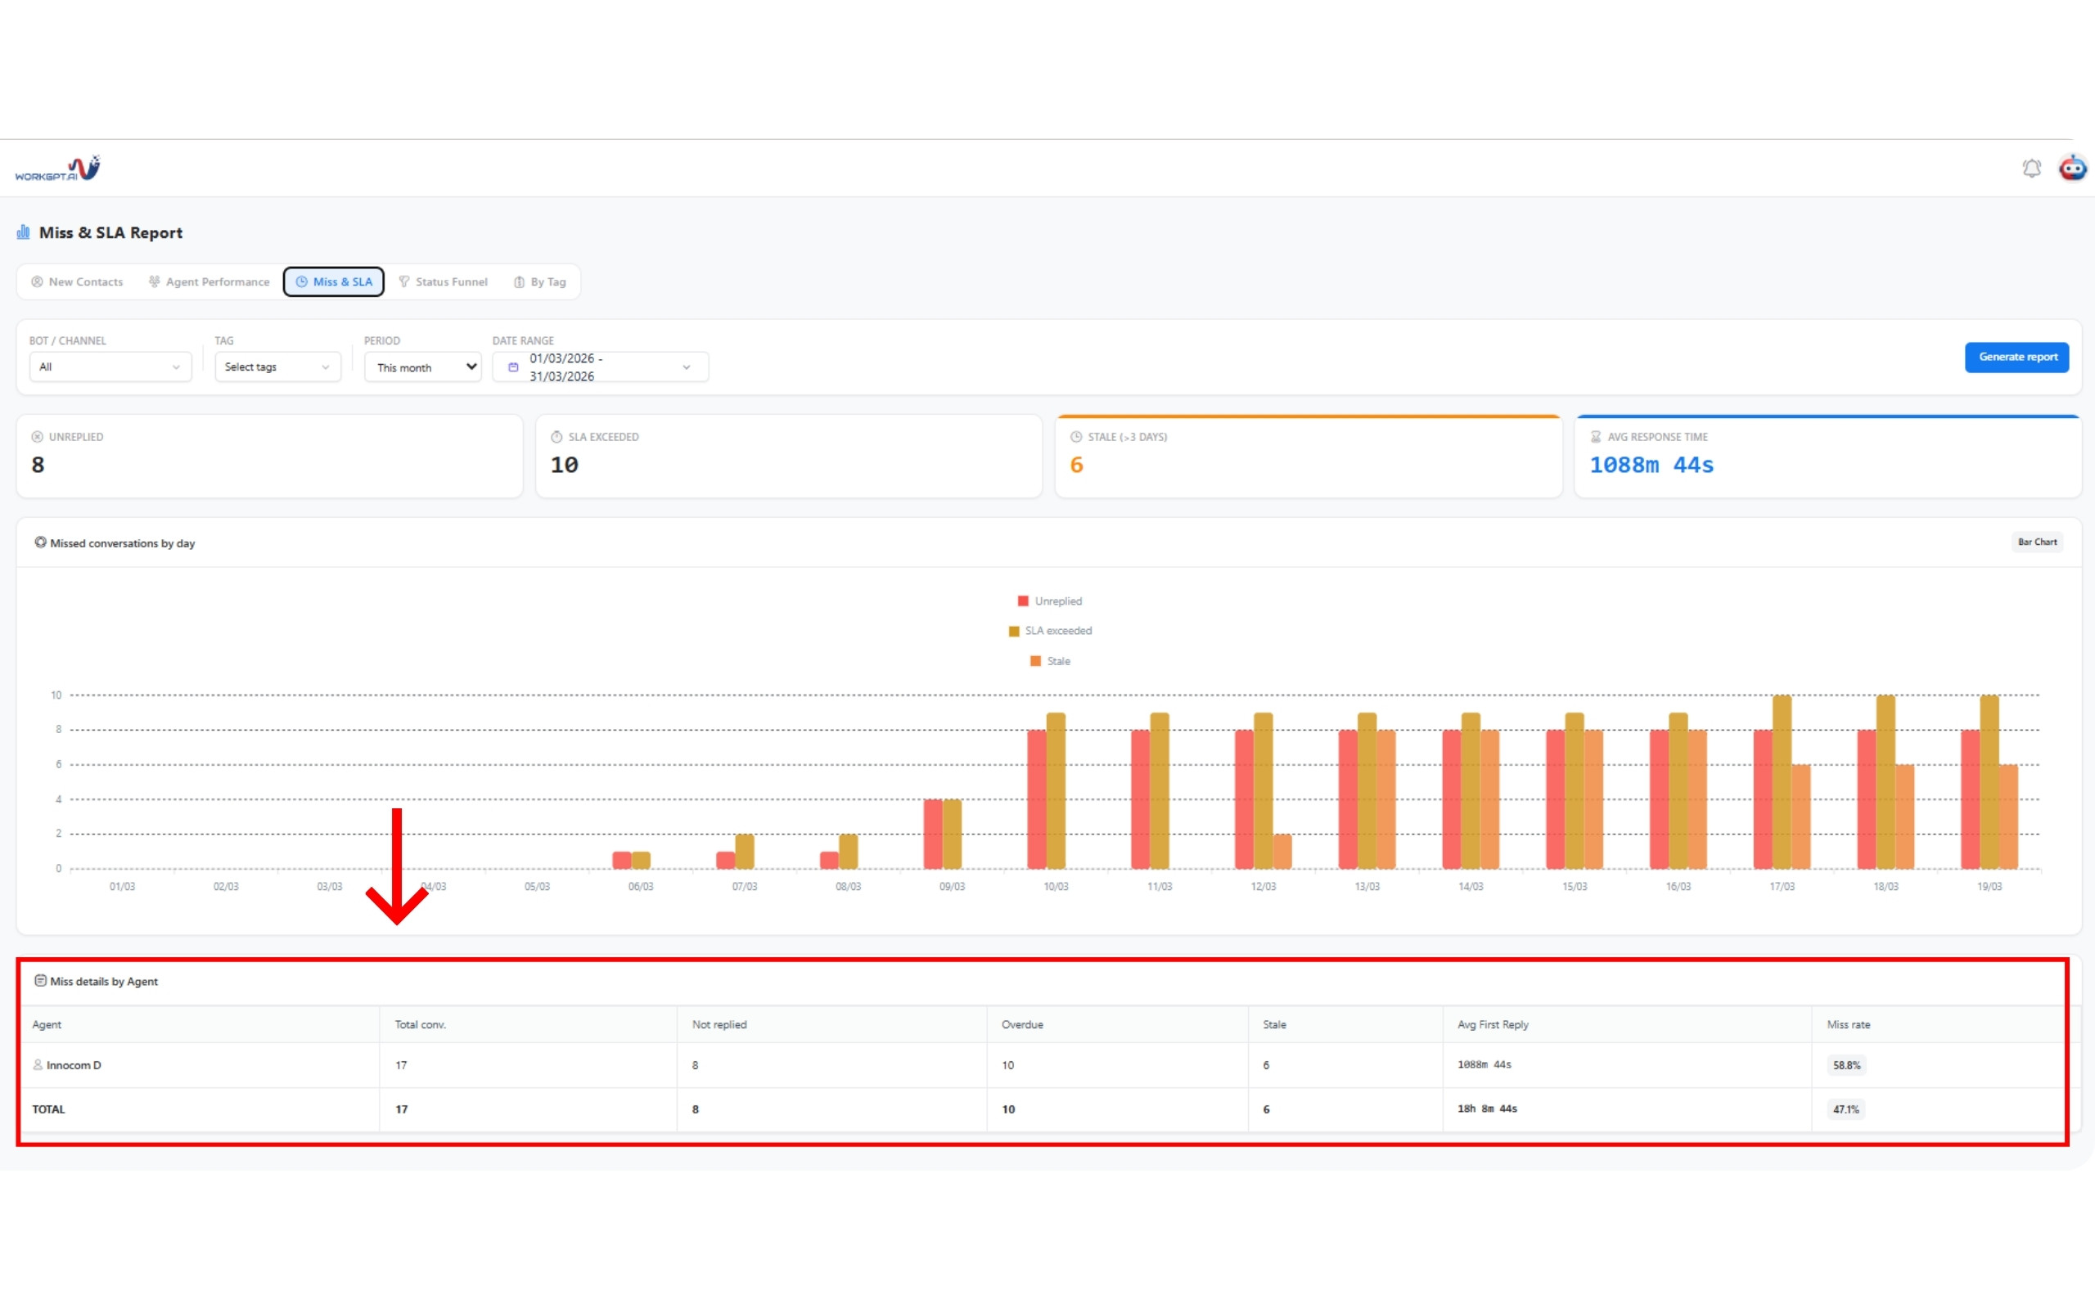
Task: Expand the Select tags dropdown
Action: 277,367
